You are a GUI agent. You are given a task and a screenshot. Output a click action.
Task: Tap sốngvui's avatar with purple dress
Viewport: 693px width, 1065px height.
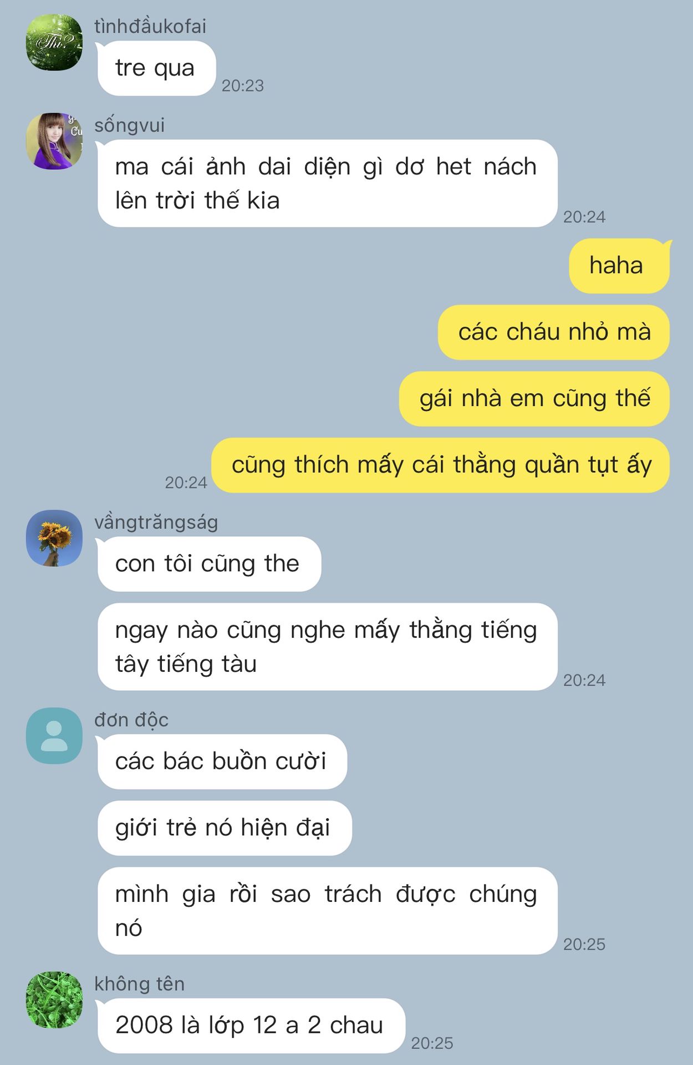pyautogui.click(x=54, y=141)
